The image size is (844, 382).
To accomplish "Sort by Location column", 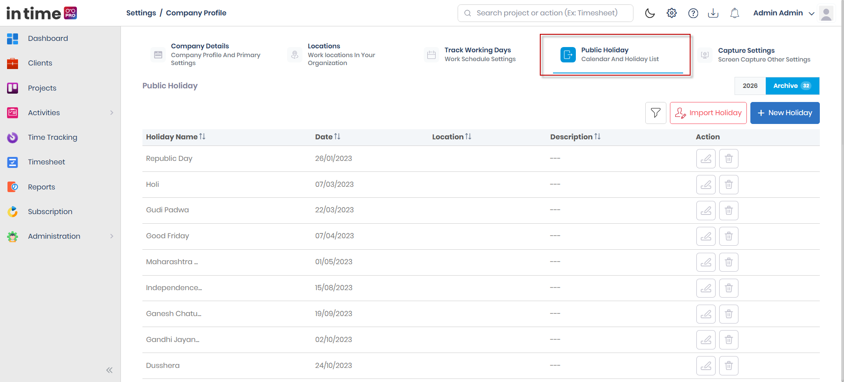I will coord(451,137).
